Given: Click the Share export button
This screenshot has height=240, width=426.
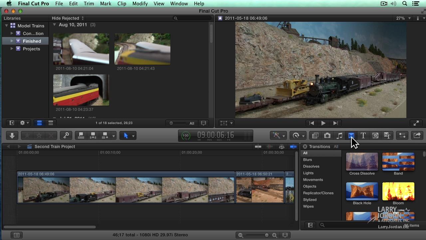Looking at the screenshot, I should tap(417, 136).
